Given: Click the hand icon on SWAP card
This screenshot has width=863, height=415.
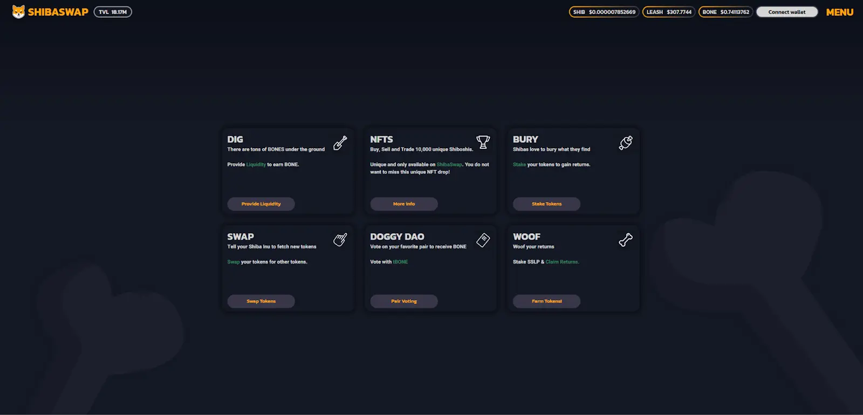Looking at the screenshot, I should point(340,240).
